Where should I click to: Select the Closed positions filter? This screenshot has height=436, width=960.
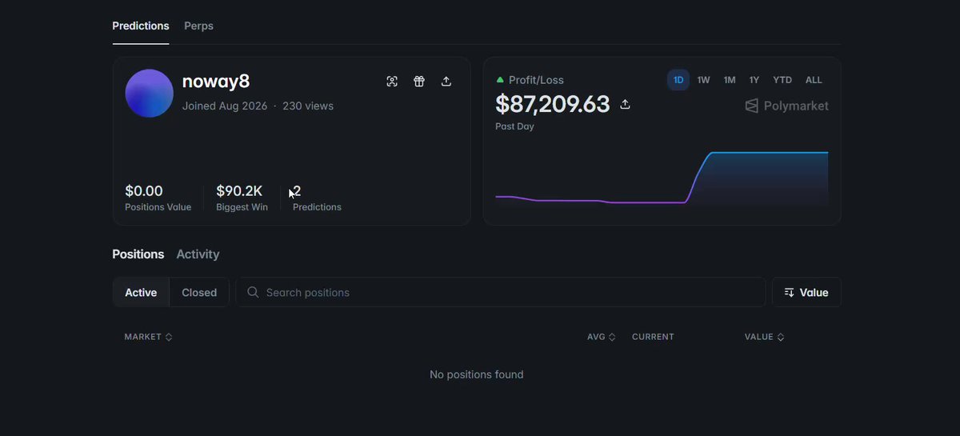click(x=199, y=292)
